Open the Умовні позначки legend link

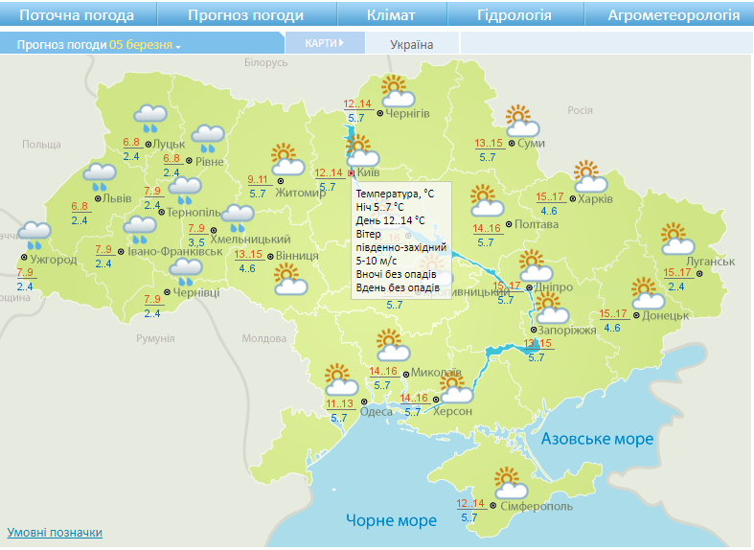tap(55, 533)
